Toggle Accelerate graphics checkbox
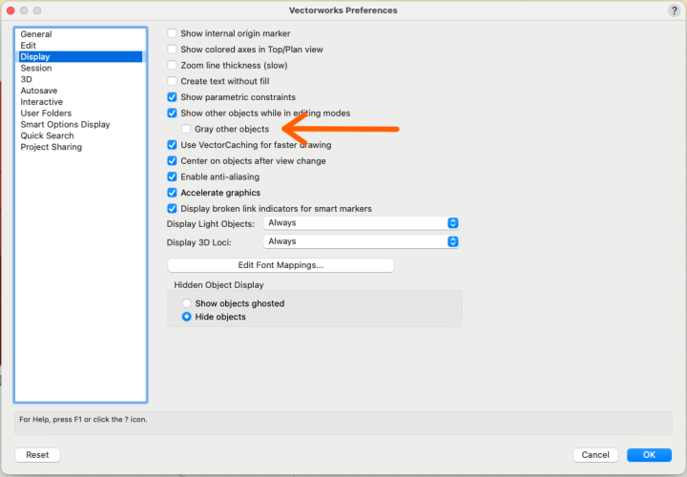 click(x=173, y=193)
